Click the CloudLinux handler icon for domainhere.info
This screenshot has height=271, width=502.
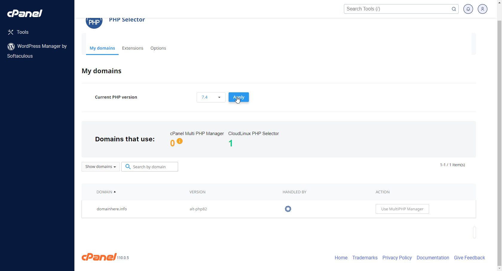pyautogui.click(x=288, y=209)
